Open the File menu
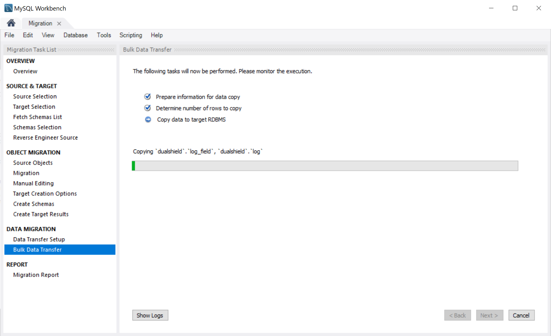Viewport: 551px width, 336px height. [x=9, y=35]
